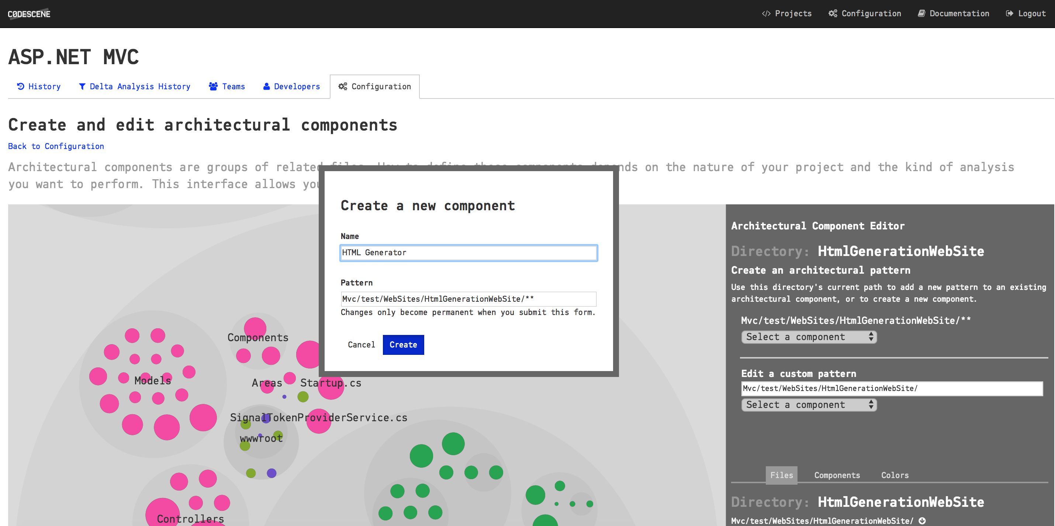Screen dimensions: 1055x526
Task: Click the 'Architectural Component Editor' heading
Action: pyautogui.click(x=818, y=226)
